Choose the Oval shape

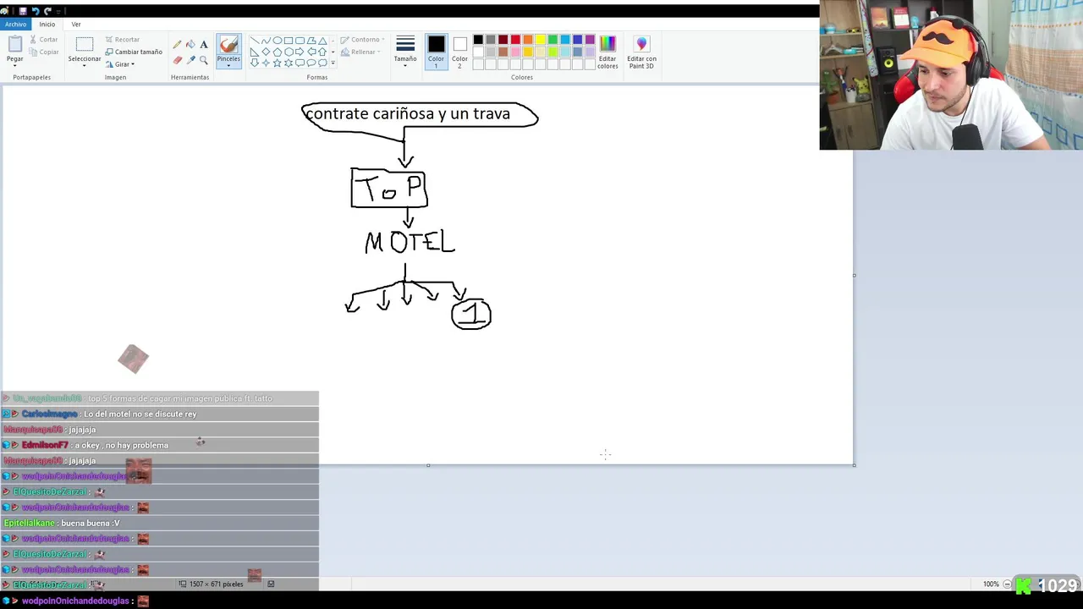277,41
